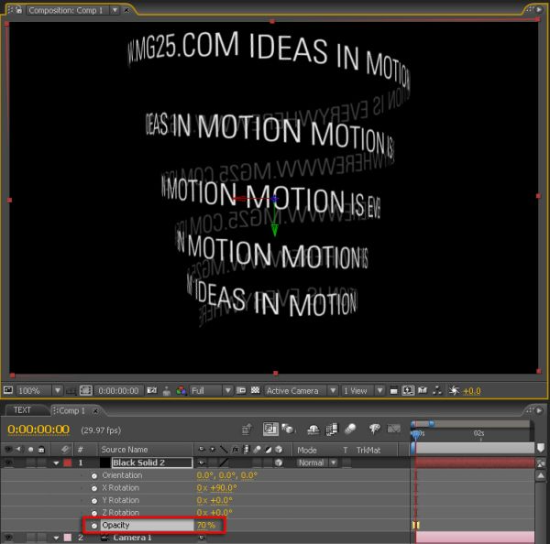Click the Composition: Comp 1 panel tab
This screenshot has height=544, width=550.
[x=66, y=10]
